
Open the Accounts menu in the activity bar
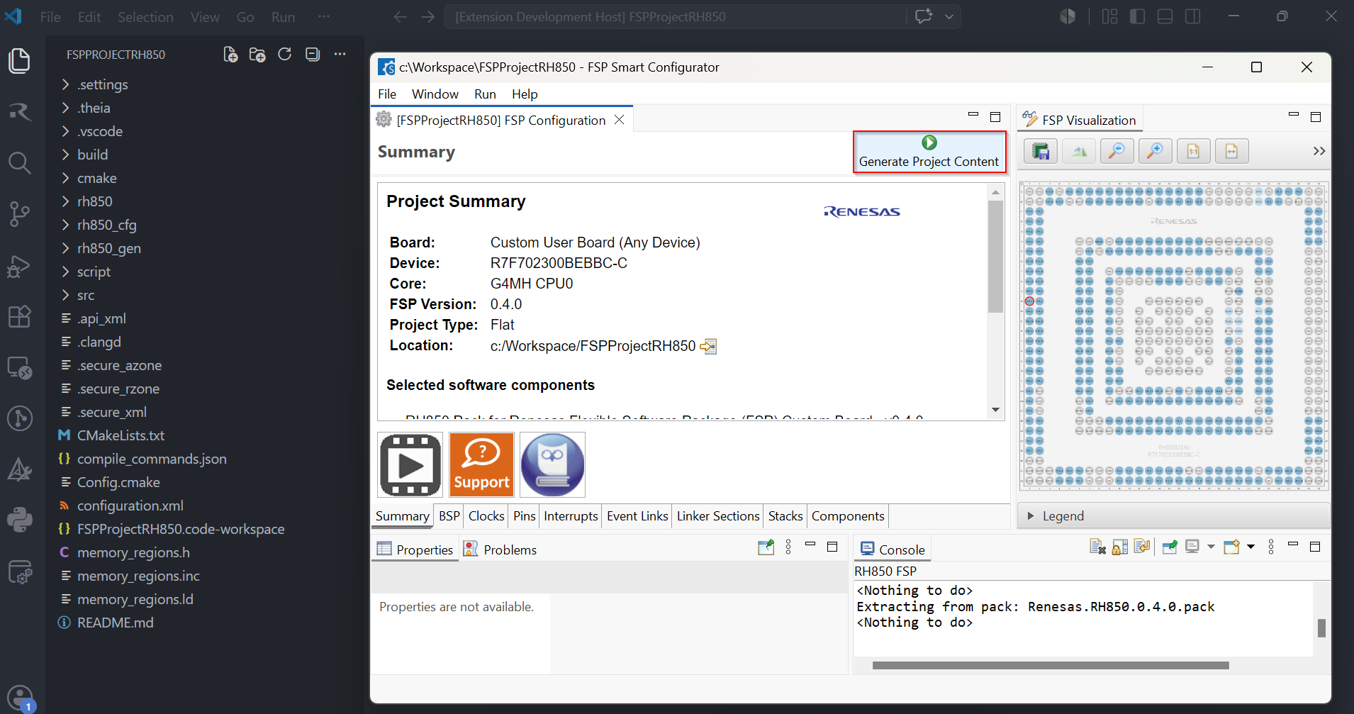coord(19,698)
